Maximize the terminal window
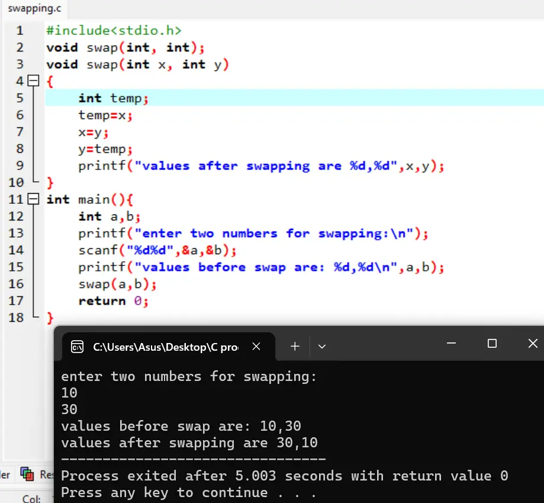Viewport: 544px width, 503px height. coord(492,343)
